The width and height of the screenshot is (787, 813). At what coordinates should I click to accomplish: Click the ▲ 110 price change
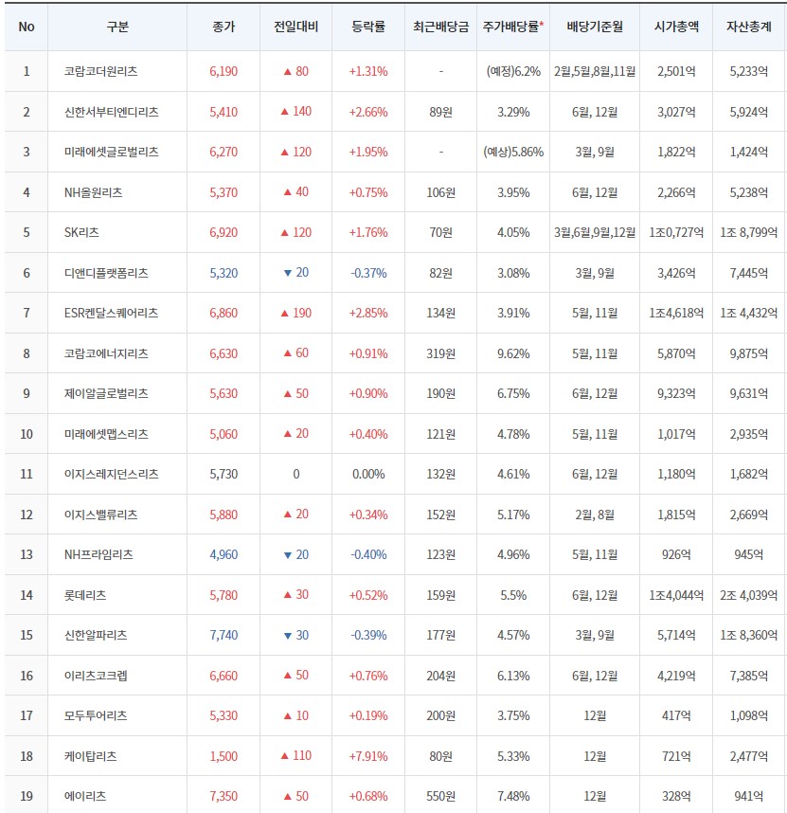295,756
